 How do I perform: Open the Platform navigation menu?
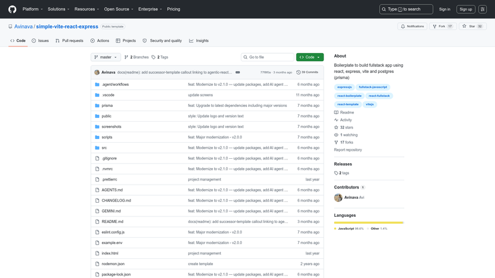point(32,9)
